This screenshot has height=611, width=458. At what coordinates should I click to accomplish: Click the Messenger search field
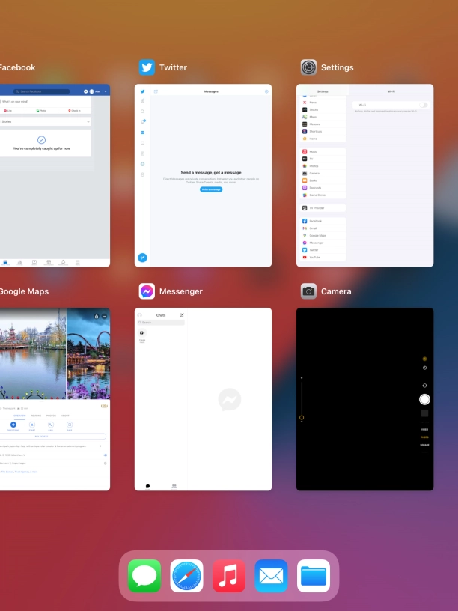[x=161, y=323]
